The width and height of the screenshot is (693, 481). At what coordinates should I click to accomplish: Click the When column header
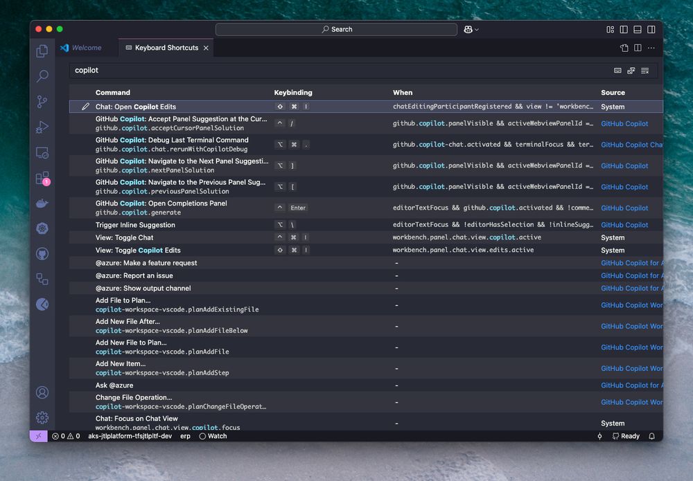pyautogui.click(x=403, y=93)
